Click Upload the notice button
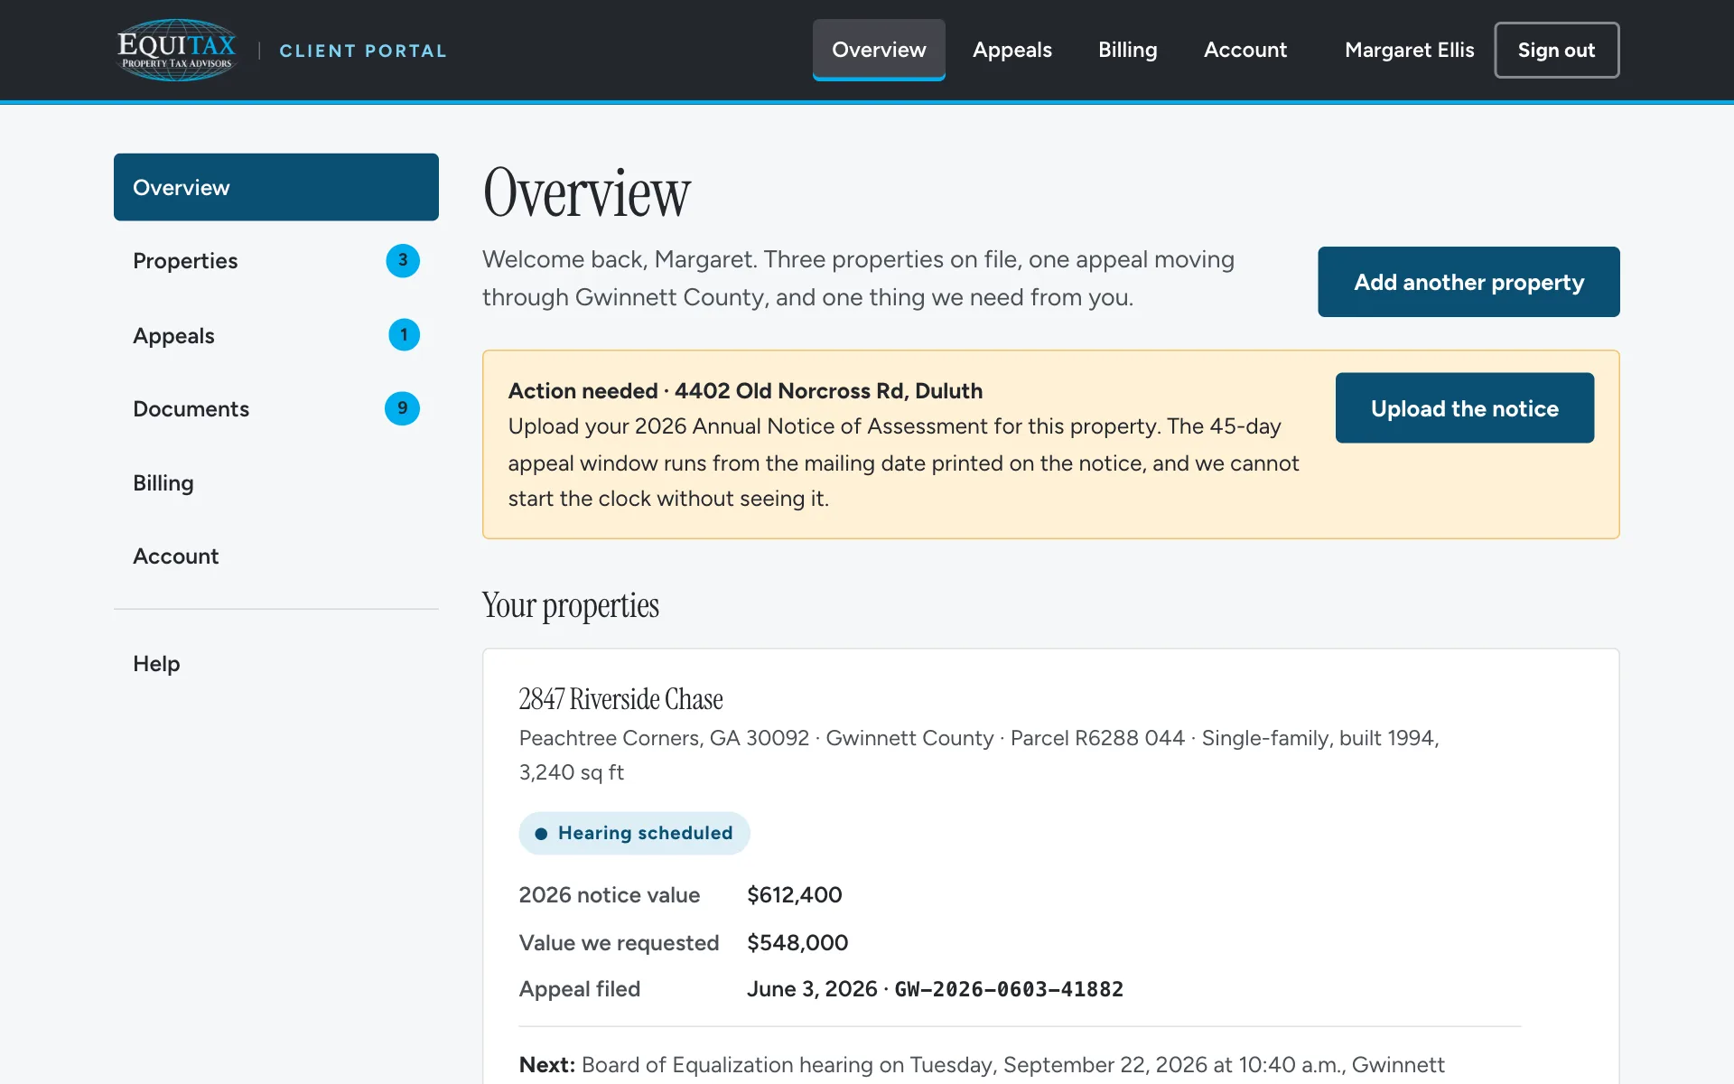Screen dimensions: 1734x1084 coord(1465,408)
